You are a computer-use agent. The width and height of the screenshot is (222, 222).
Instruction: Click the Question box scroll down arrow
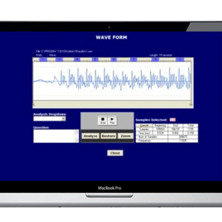[x=77, y=140]
